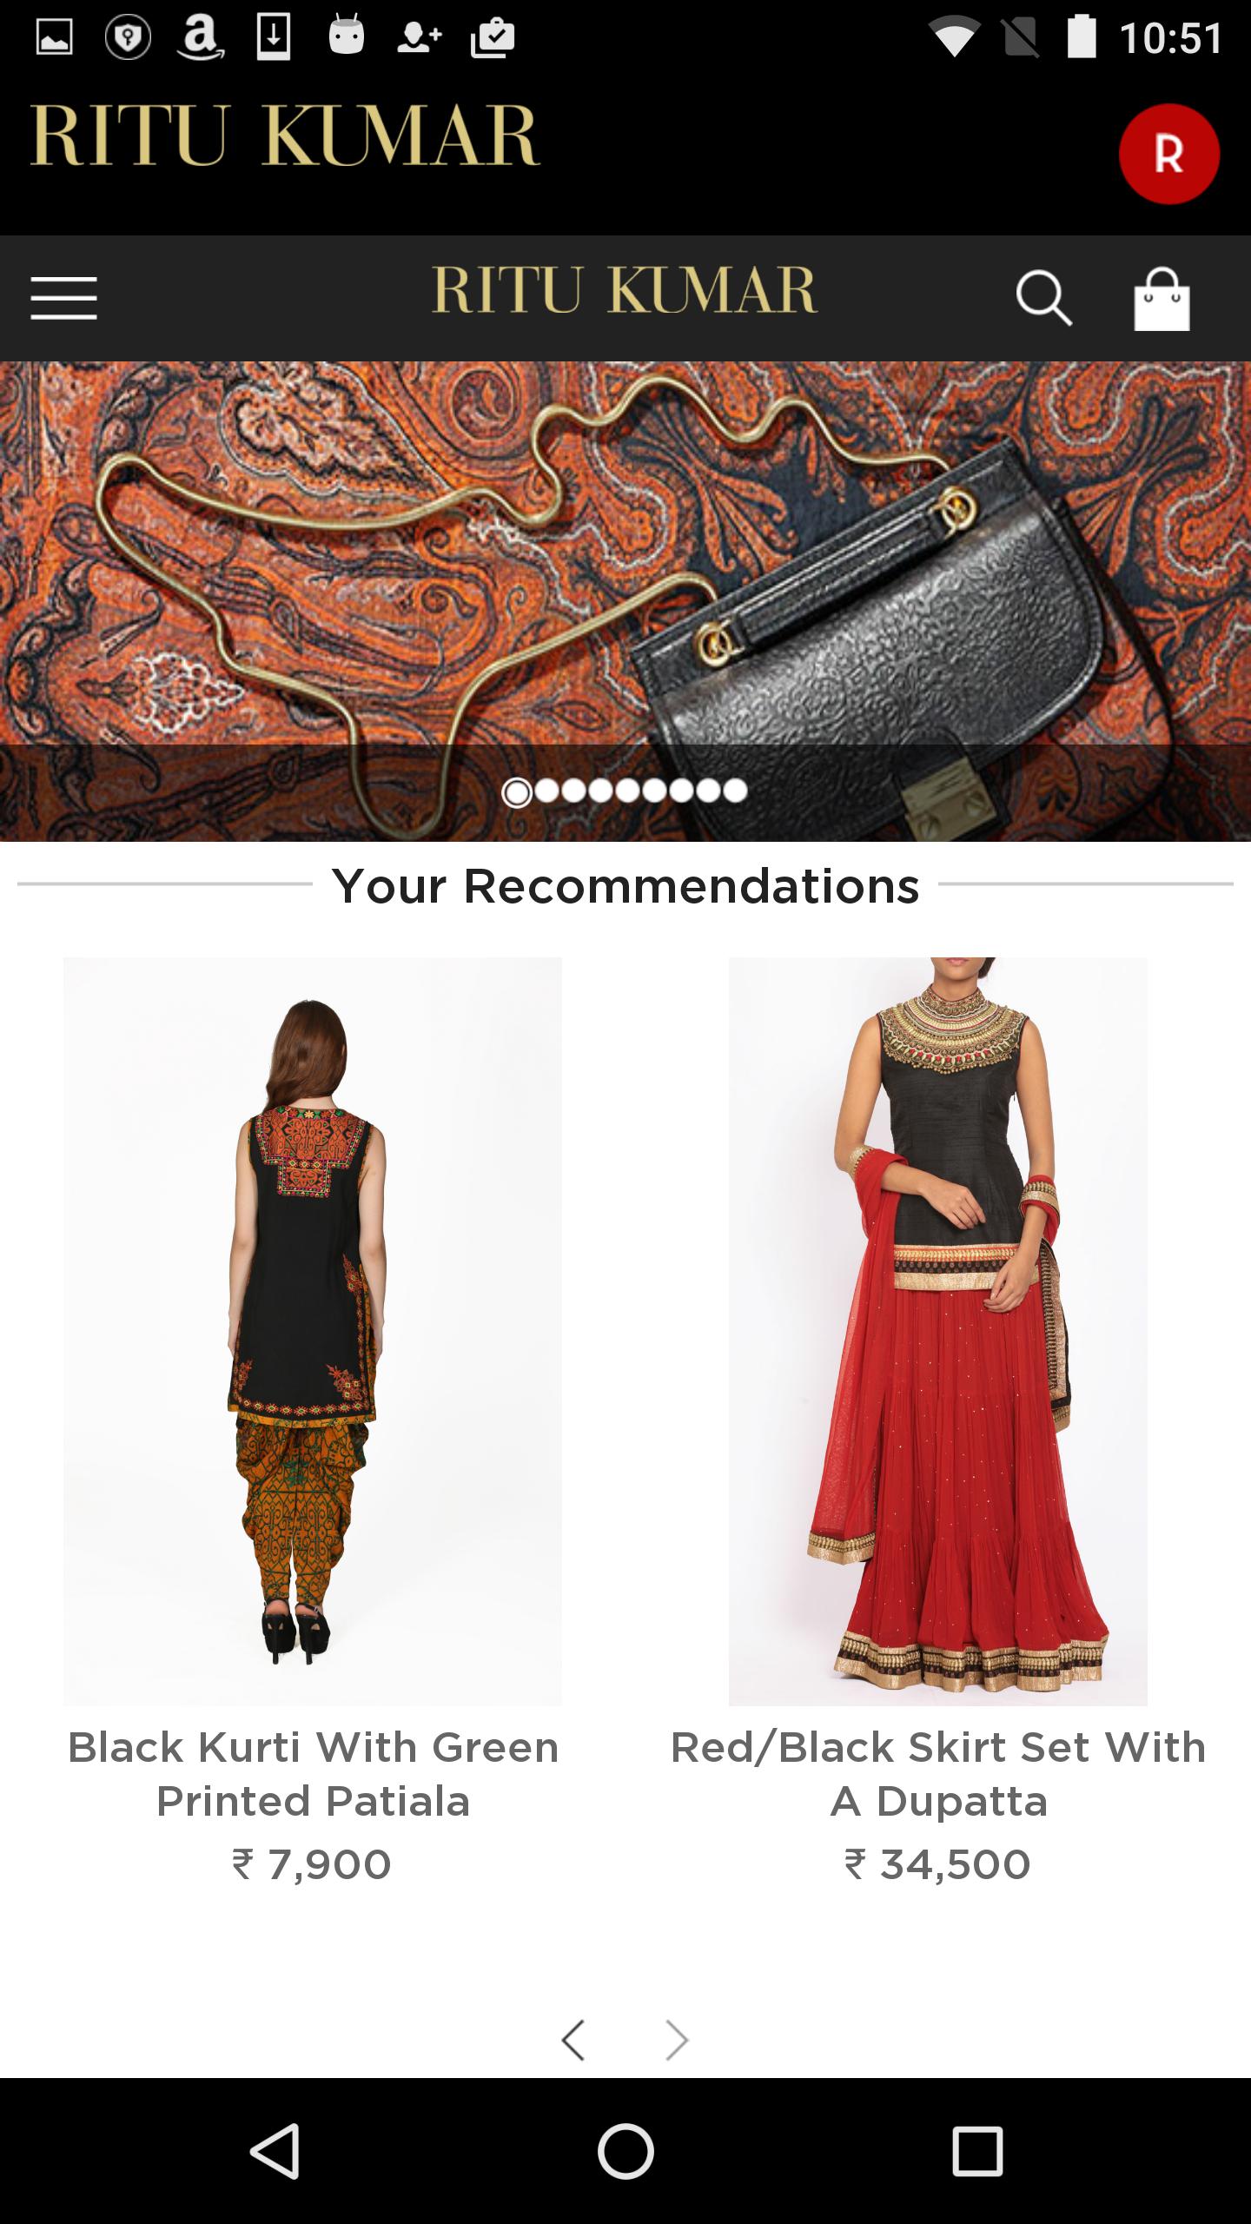Open Black Kurti With Green Printed Patiala link
Screen dimensions: 1251x2224
pyautogui.click(x=313, y=1773)
